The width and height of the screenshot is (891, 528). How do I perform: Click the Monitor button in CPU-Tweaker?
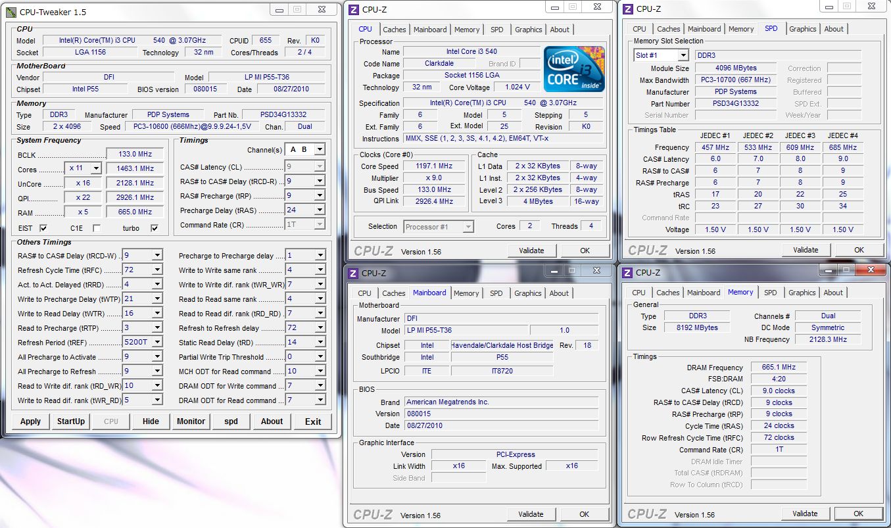click(191, 421)
